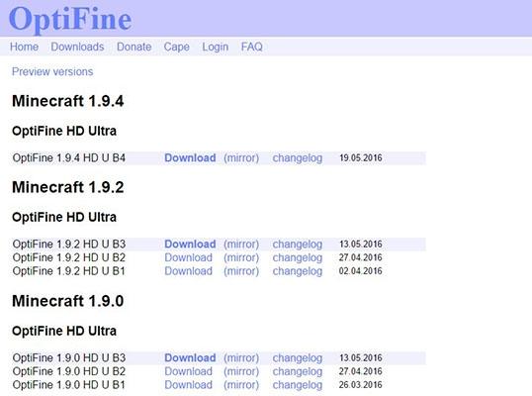Image resolution: width=532 pixels, height=396 pixels.
Task: Download OptiFine 1.9.0 HD U B1
Action: tap(188, 385)
